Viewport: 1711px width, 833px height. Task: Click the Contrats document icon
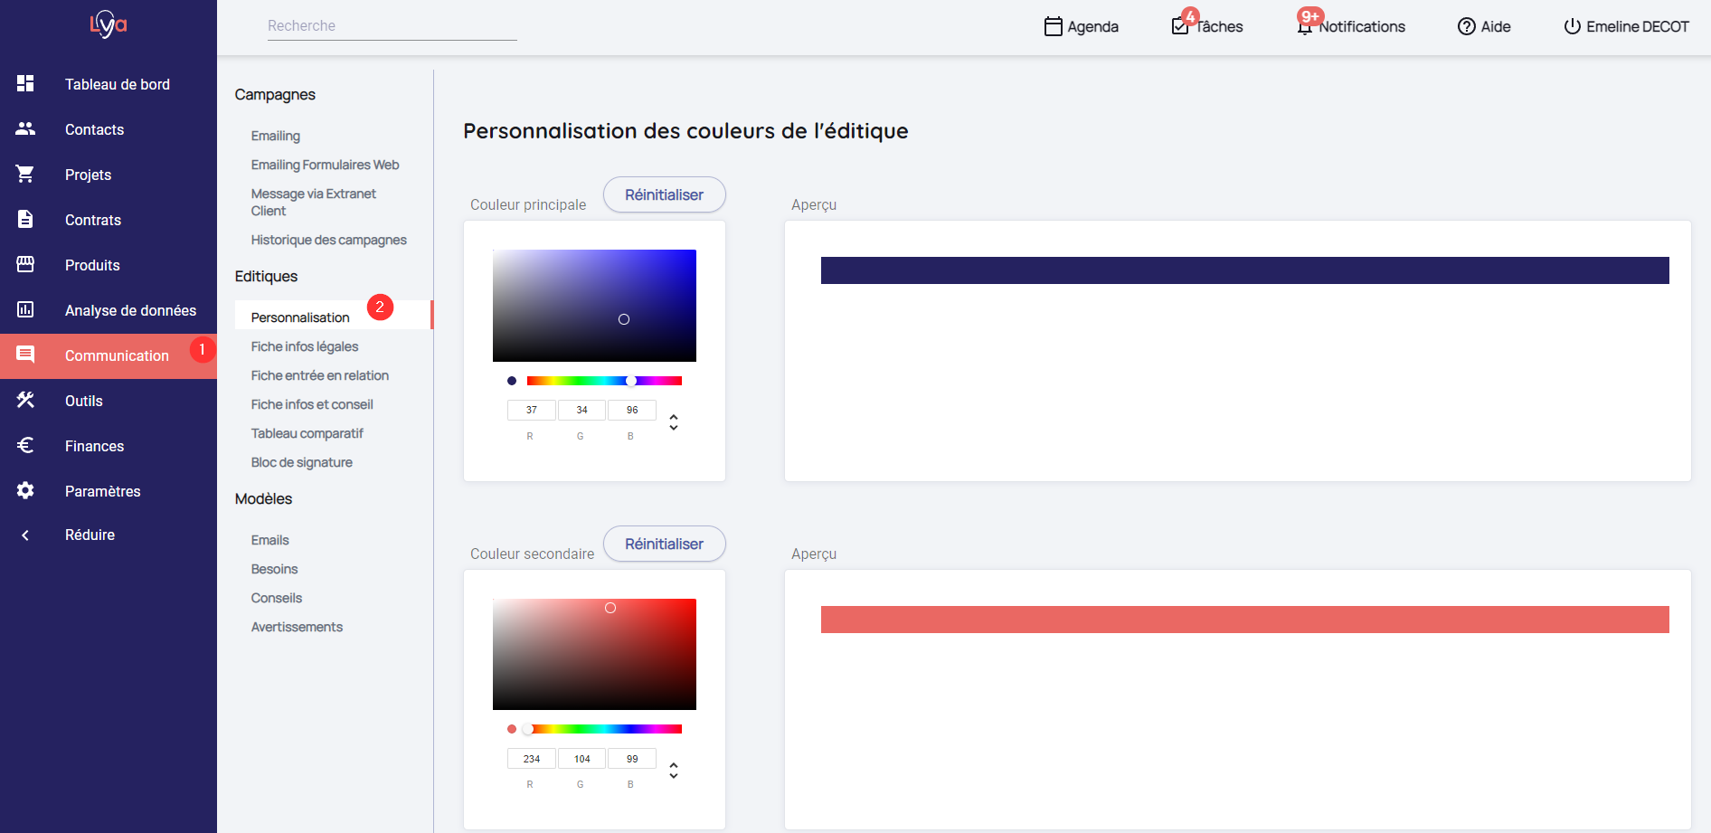25,219
